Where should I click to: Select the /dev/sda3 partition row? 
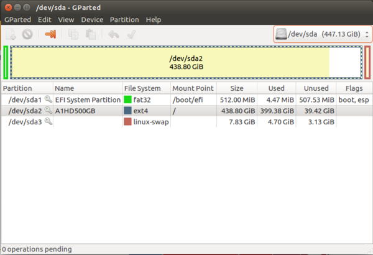point(186,122)
